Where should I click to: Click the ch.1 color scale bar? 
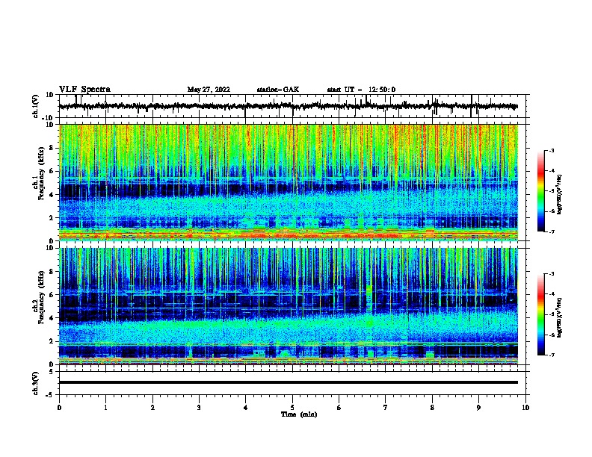(540, 191)
